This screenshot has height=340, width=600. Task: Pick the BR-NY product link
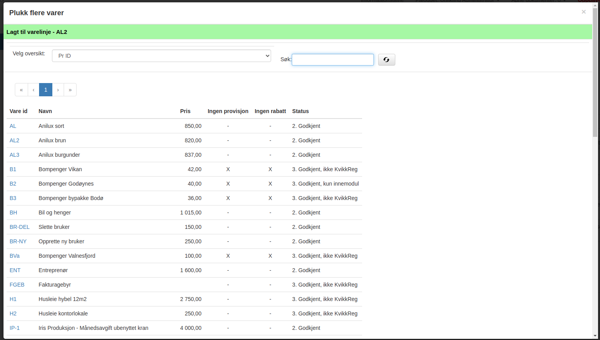[x=18, y=241]
